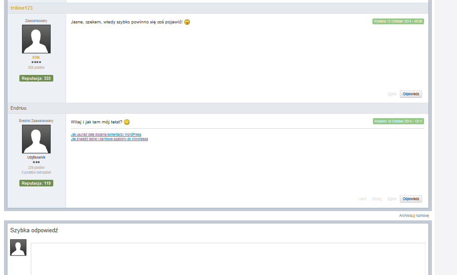Report triline123's message with Zgłoś
Image resolution: width=457 pixels, height=275 pixels.
tap(391, 94)
